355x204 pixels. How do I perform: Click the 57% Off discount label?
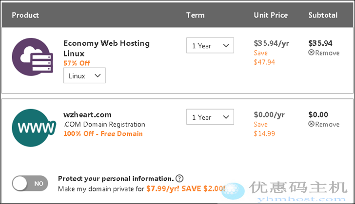coord(77,63)
